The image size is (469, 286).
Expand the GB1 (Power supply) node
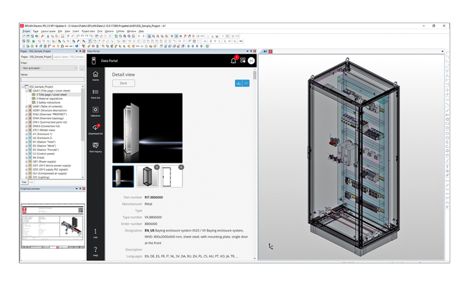26,161
